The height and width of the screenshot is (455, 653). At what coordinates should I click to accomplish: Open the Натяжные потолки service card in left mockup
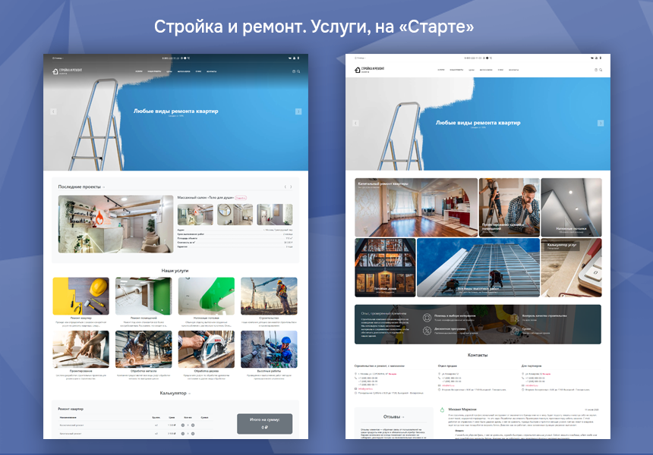click(206, 296)
